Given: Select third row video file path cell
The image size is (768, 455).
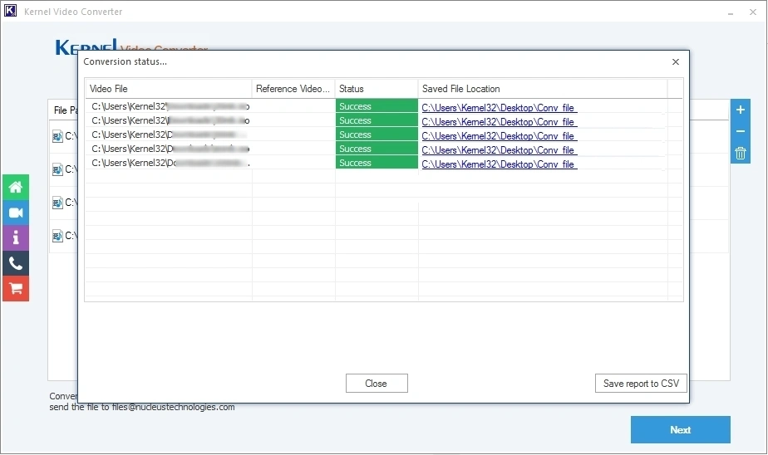Looking at the screenshot, I should click(169, 135).
